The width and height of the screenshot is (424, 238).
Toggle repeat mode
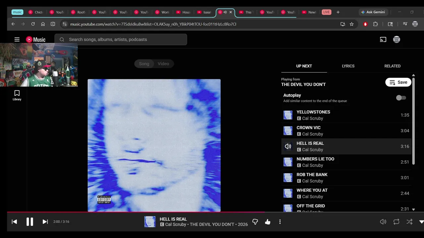pos(396,222)
